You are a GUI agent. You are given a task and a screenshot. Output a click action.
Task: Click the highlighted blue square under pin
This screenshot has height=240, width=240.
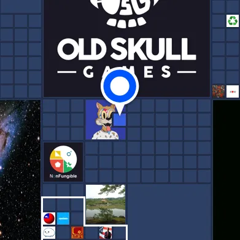click(120, 120)
